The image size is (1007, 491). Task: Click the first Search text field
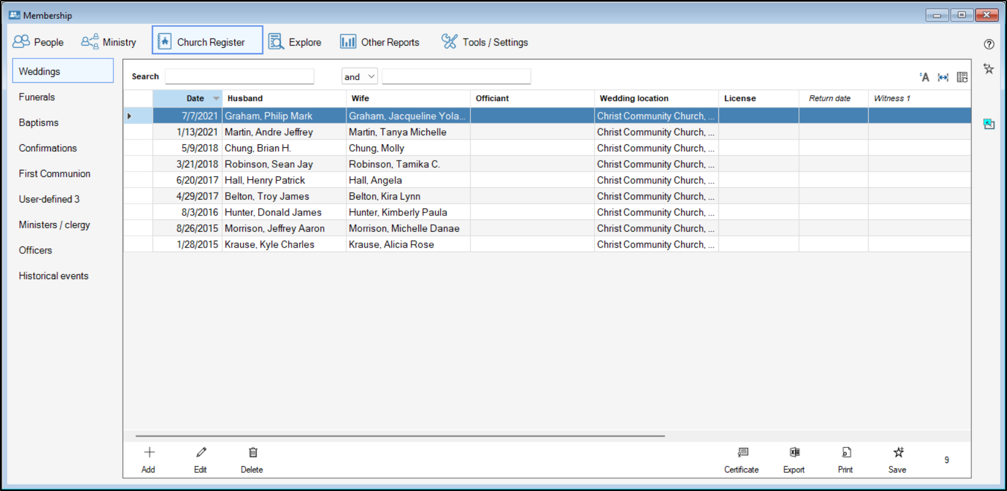click(239, 76)
